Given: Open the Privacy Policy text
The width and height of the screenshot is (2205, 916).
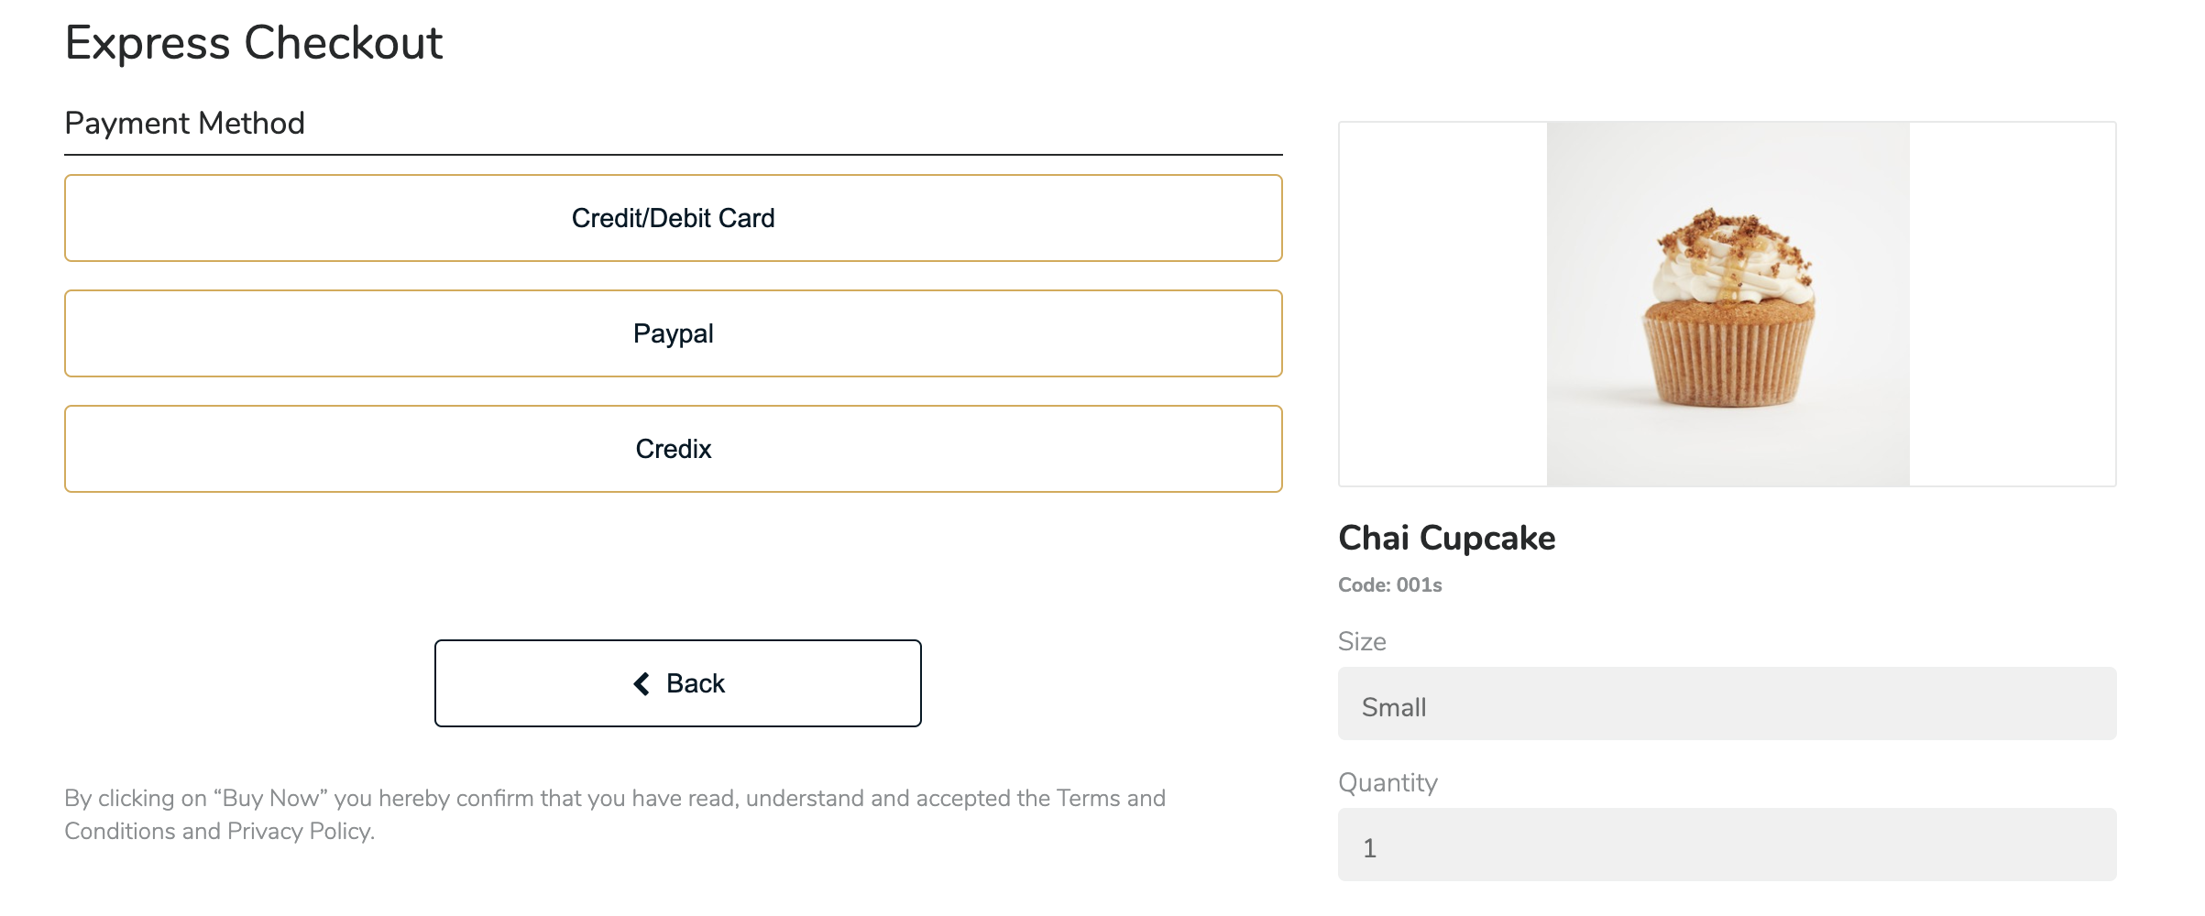Looking at the screenshot, I should 300,831.
